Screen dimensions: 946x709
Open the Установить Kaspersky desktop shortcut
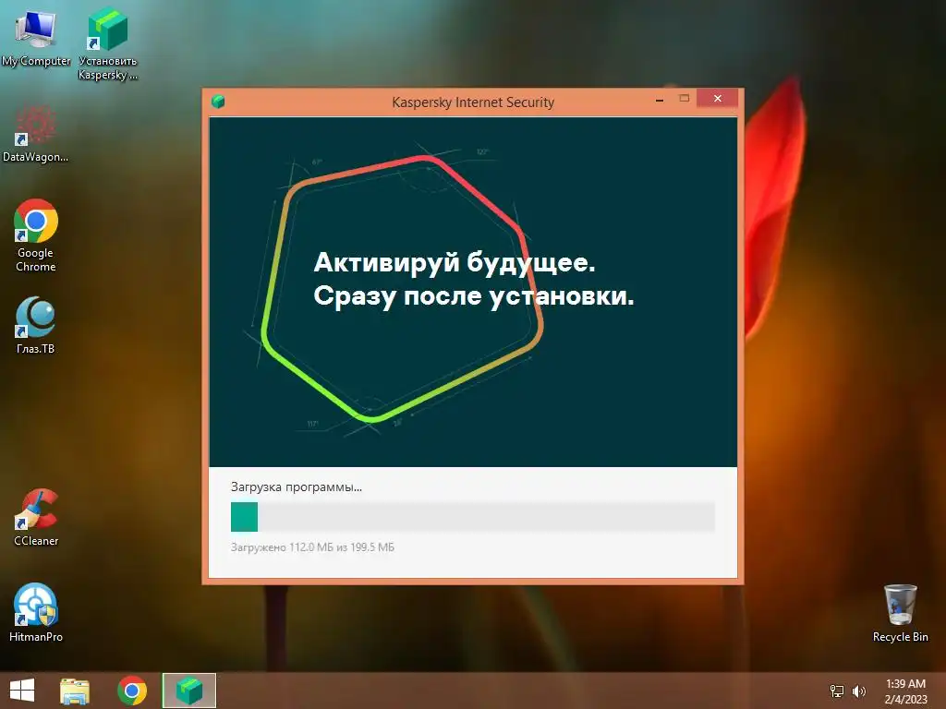(x=107, y=43)
